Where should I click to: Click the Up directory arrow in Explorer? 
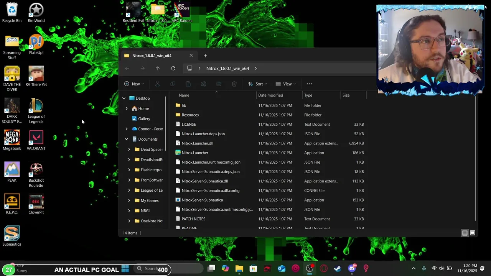[158, 68]
